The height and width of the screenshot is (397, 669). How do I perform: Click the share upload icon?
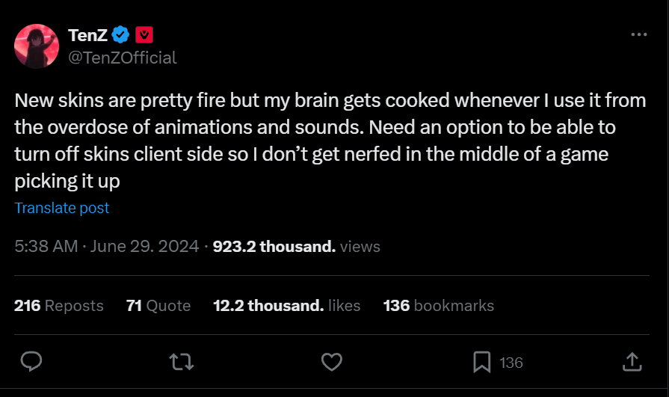pyautogui.click(x=632, y=363)
